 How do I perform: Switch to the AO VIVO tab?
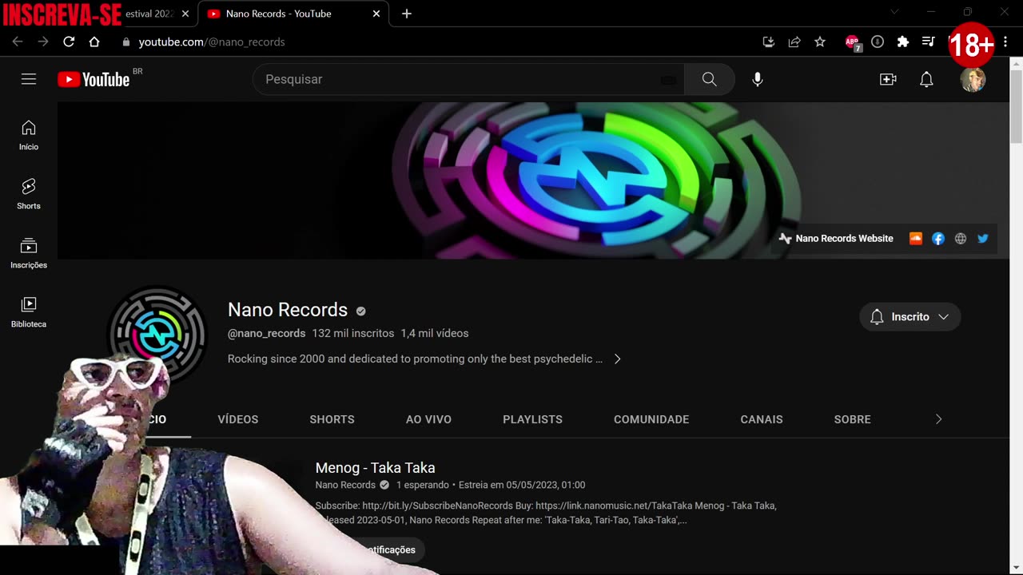tap(428, 419)
